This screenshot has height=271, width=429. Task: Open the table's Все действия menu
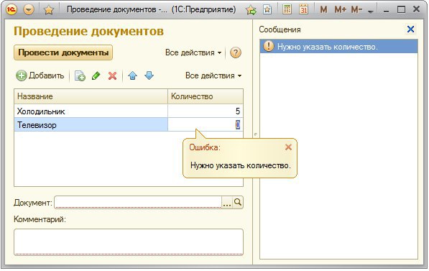213,75
